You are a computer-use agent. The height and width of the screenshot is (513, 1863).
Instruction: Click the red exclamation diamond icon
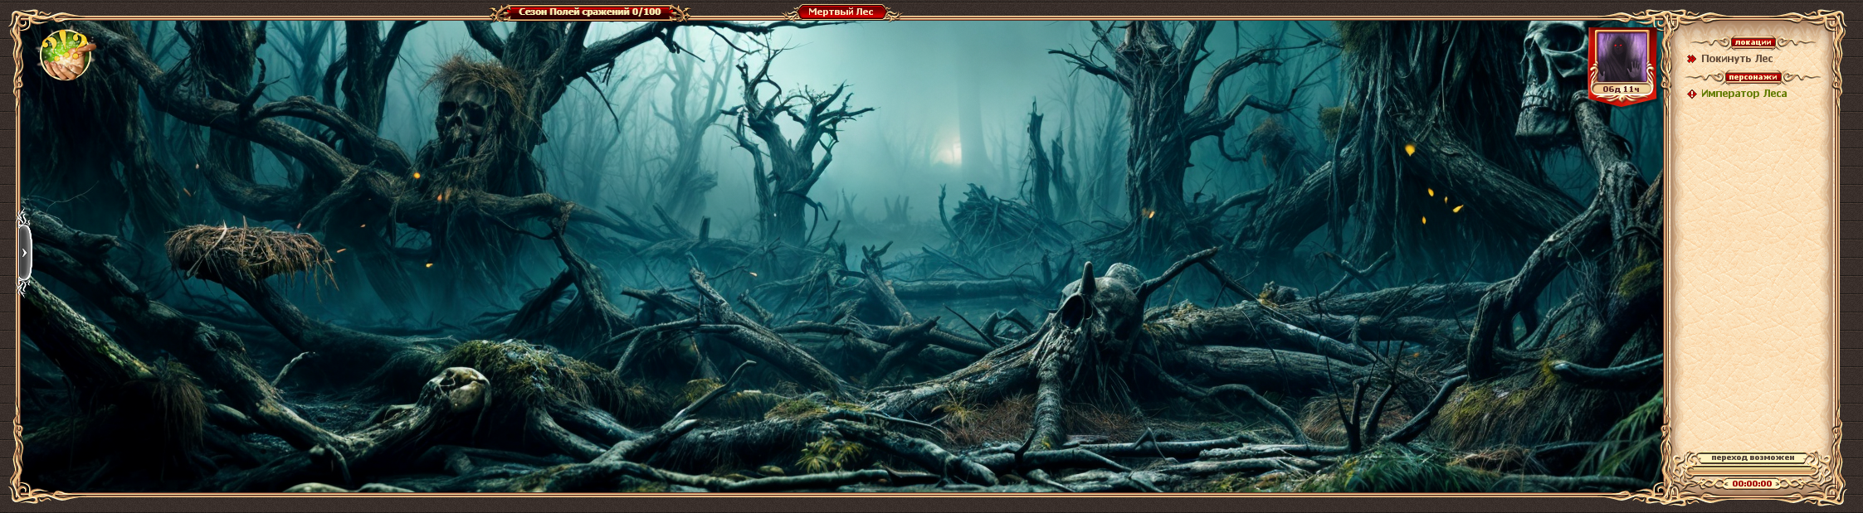(1692, 94)
